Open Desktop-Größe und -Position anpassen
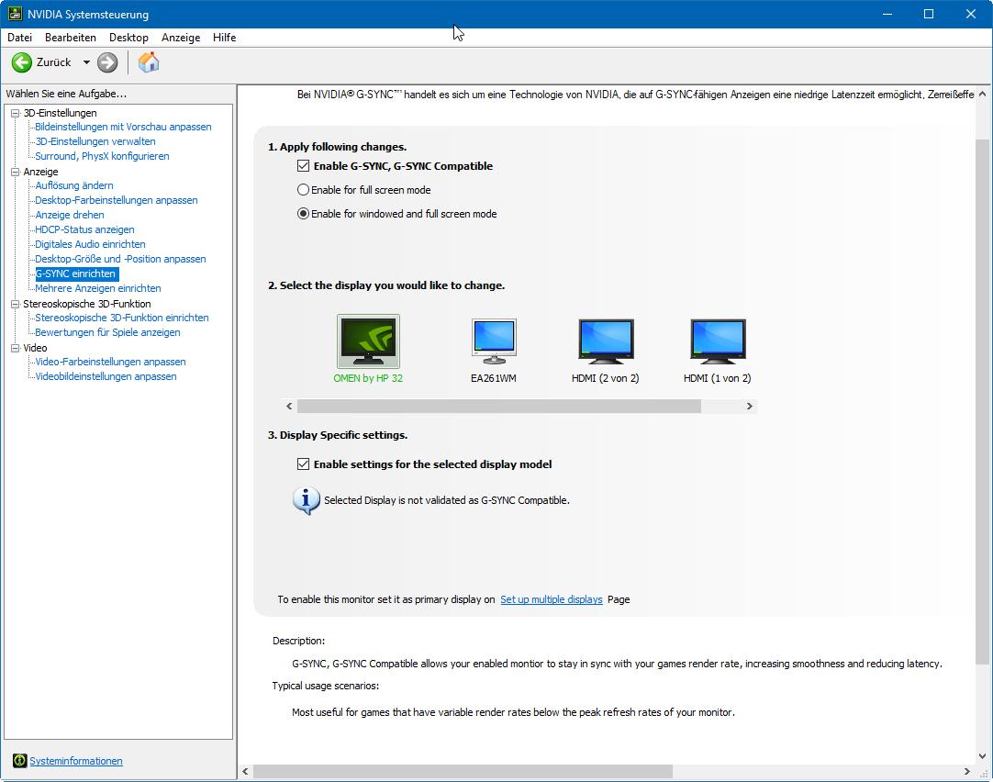Viewport: 993px width, 782px height. coord(120,258)
